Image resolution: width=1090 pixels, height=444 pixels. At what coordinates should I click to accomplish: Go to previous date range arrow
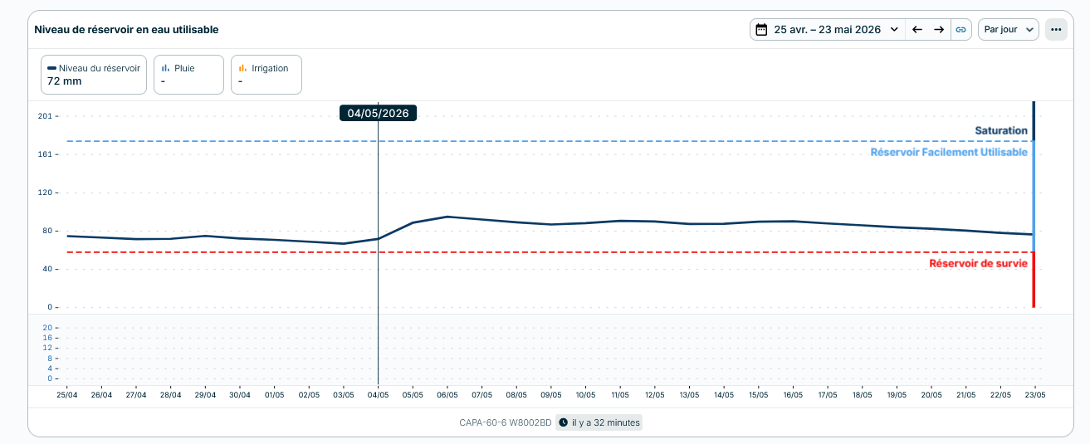coord(917,30)
